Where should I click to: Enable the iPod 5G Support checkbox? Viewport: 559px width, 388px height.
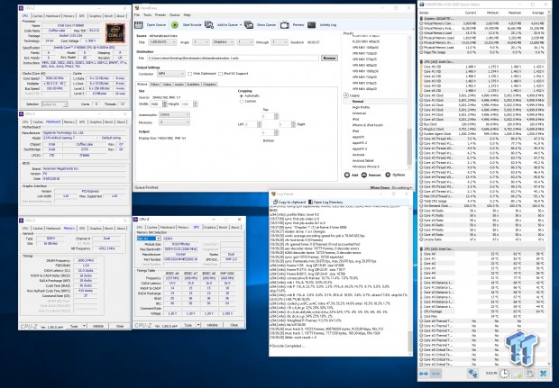(x=220, y=74)
